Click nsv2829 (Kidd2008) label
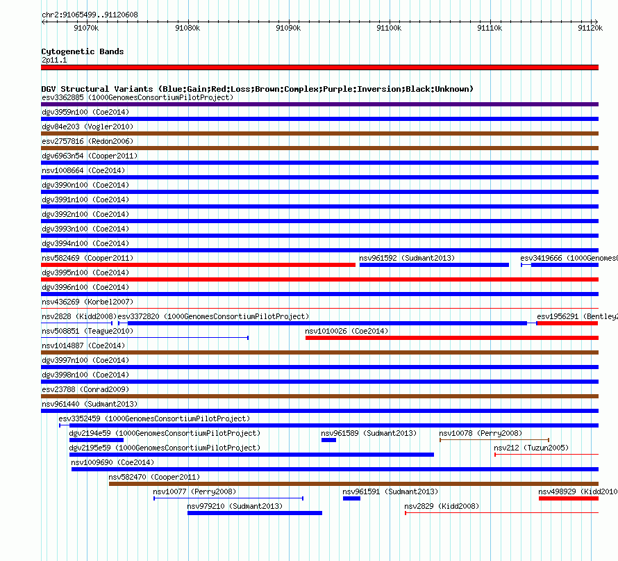This screenshot has height=561, width=618. point(442,506)
